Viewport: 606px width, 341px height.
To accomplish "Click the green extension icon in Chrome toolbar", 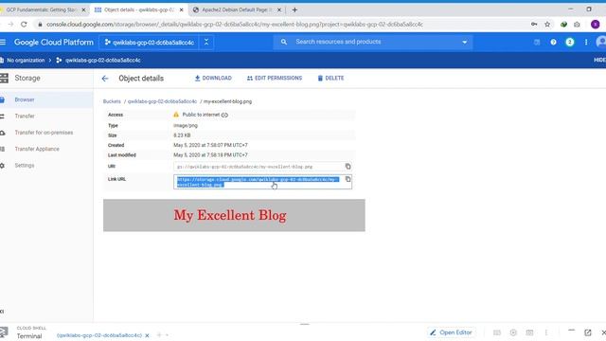I will tap(564, 25).
